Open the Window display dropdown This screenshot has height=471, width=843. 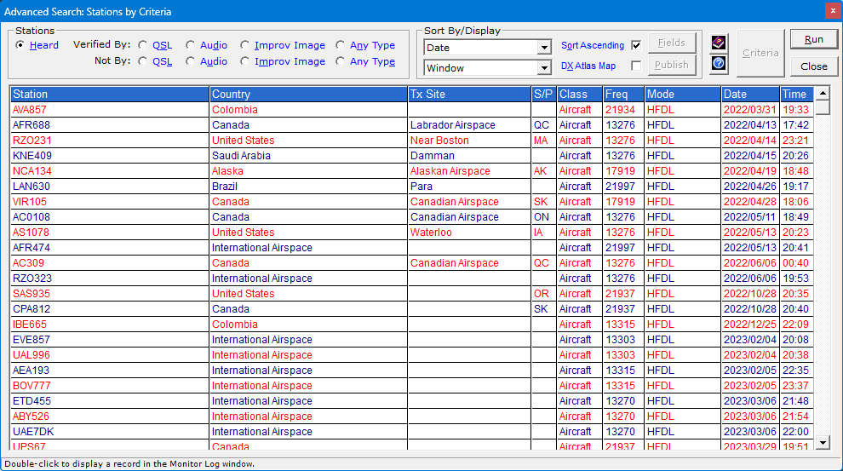tap(544, 68)
